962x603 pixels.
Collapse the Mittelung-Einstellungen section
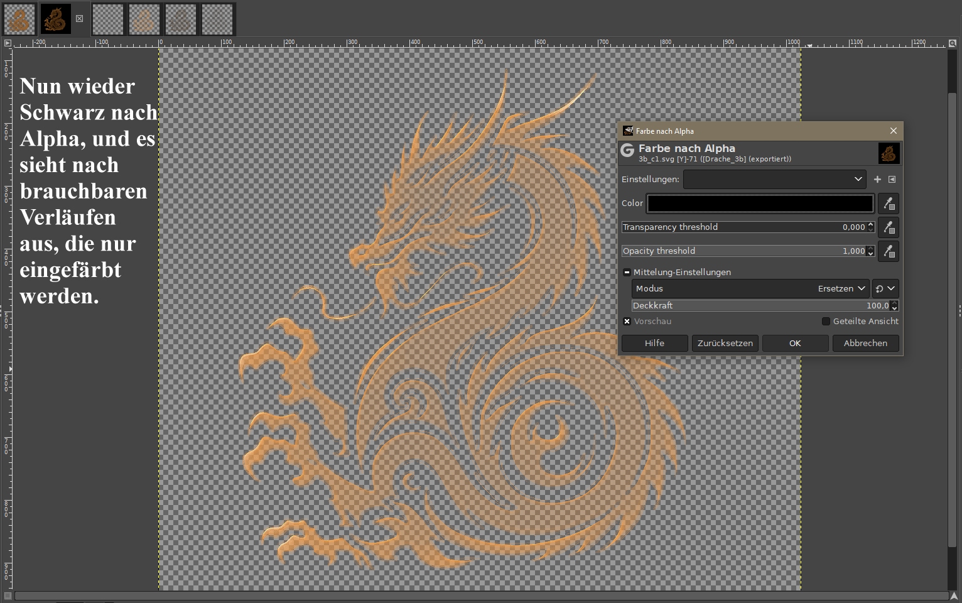tap(627, 273)
